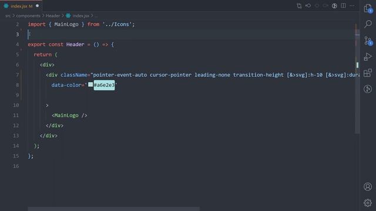Viewport: 376px width, 211px height.
Task: Open the components breadcrumb segment
Action: point(28,16)
